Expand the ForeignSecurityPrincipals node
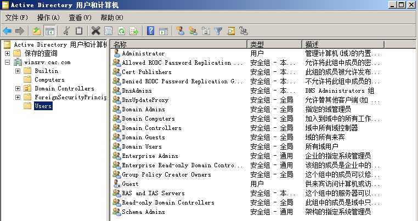Viewport: 418px width, 221px height. 18,97
